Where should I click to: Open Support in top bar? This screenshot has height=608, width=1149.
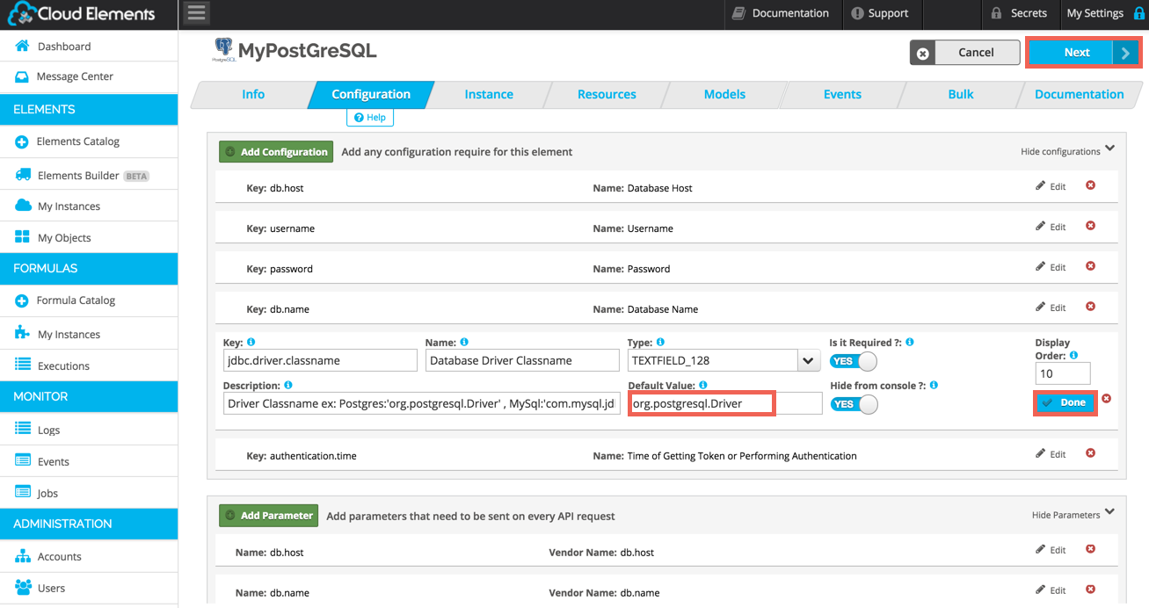(879, 13)
